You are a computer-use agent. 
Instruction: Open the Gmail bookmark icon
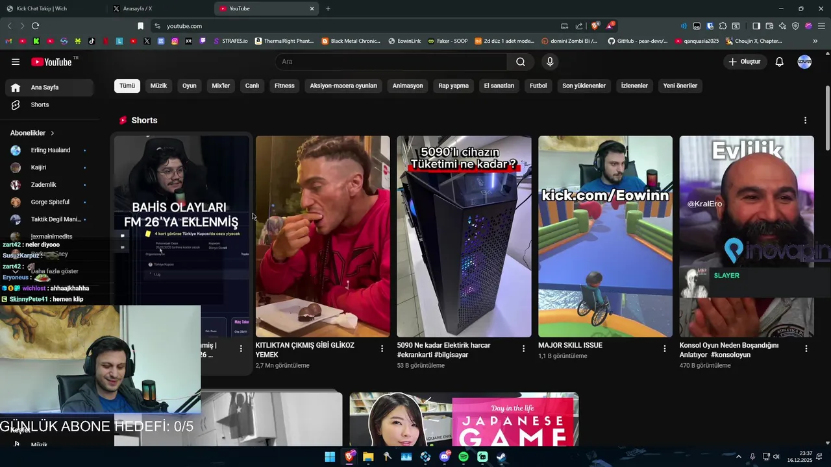click(8, 41)
